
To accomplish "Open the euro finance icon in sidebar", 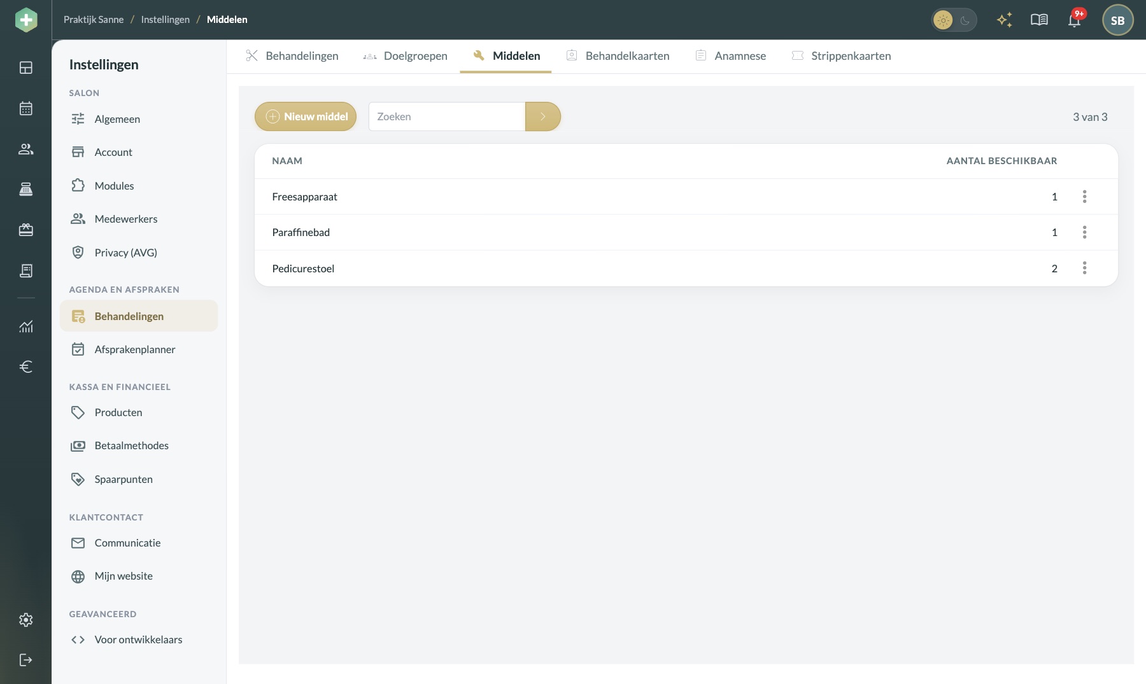I will click(x=26, y=366).
